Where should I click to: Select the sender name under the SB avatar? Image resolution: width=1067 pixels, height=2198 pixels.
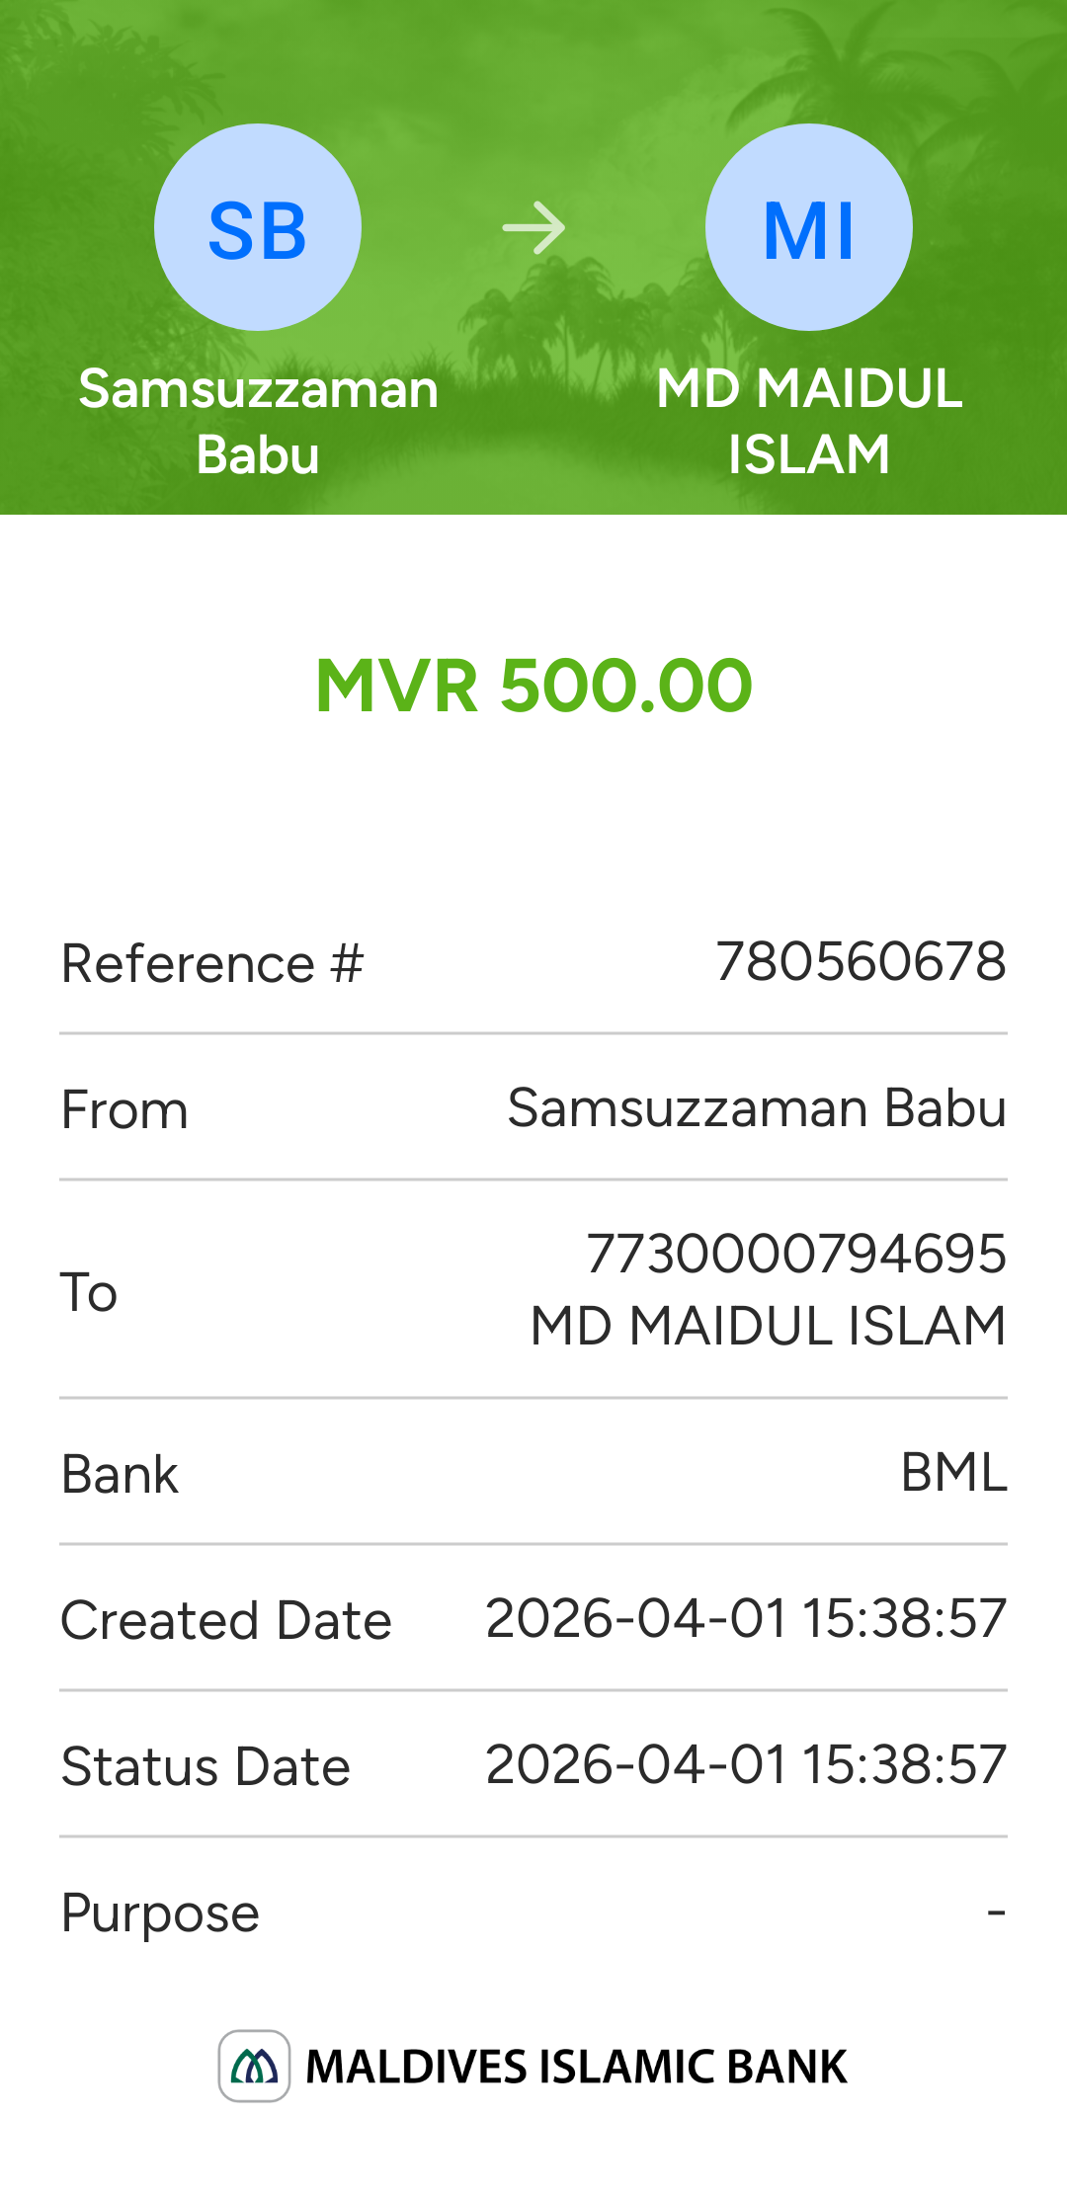pyautogui.click(x=258, y=422)
